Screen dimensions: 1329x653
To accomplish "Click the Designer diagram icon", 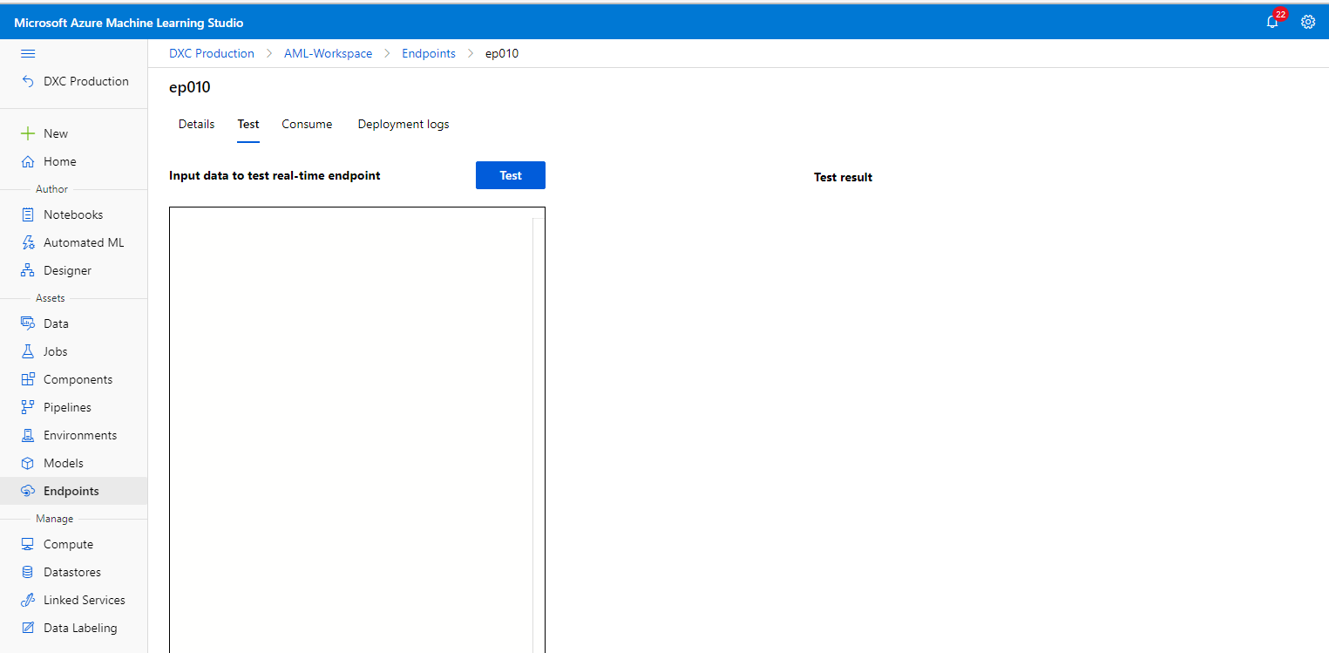I will [28, 270].
